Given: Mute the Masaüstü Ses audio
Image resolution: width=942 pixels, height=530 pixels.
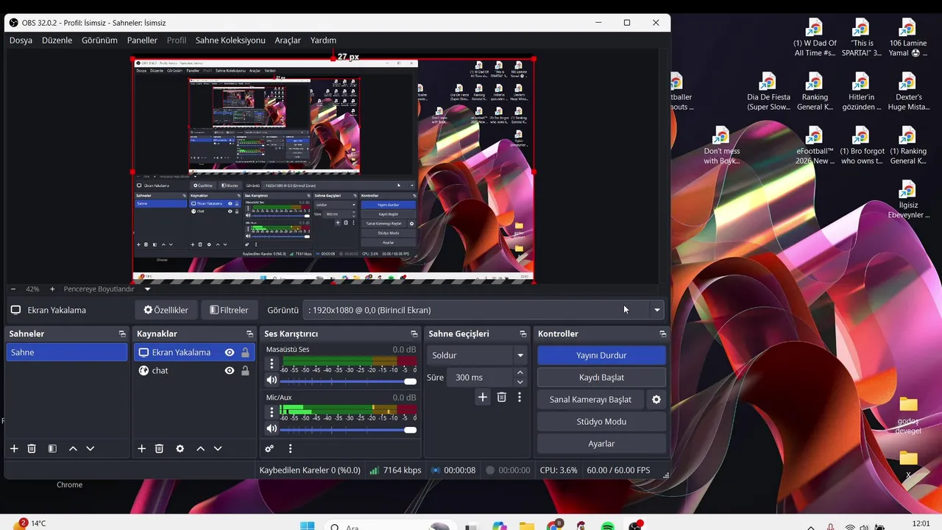Looking at the screenshot, I should pyautogui.click(x=272, y=381).
